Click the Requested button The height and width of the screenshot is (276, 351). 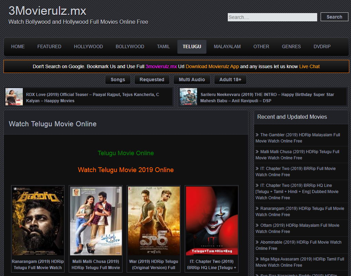point(152,79)
